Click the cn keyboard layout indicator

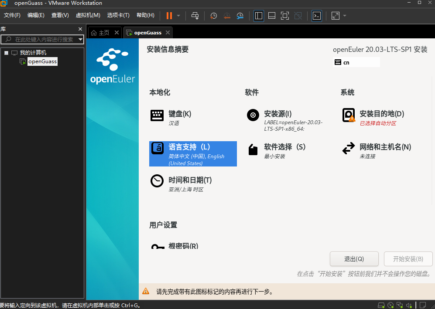point(356,62)
